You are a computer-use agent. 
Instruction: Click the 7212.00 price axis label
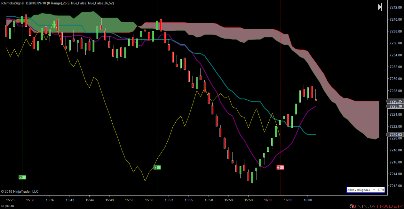click(x=396, y=186)
